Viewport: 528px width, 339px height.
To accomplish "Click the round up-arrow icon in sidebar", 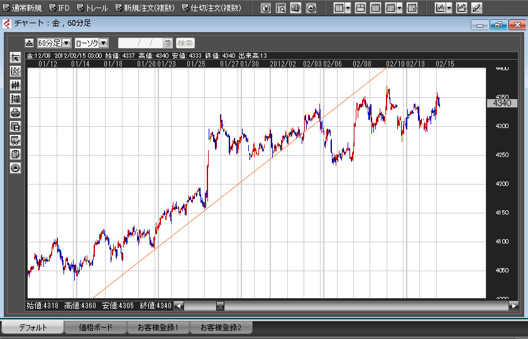I will [x=16, y=168].
